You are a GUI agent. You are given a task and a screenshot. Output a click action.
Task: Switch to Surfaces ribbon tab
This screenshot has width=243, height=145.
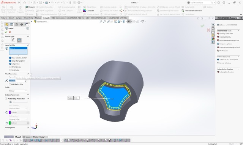[x=19, y=18]
